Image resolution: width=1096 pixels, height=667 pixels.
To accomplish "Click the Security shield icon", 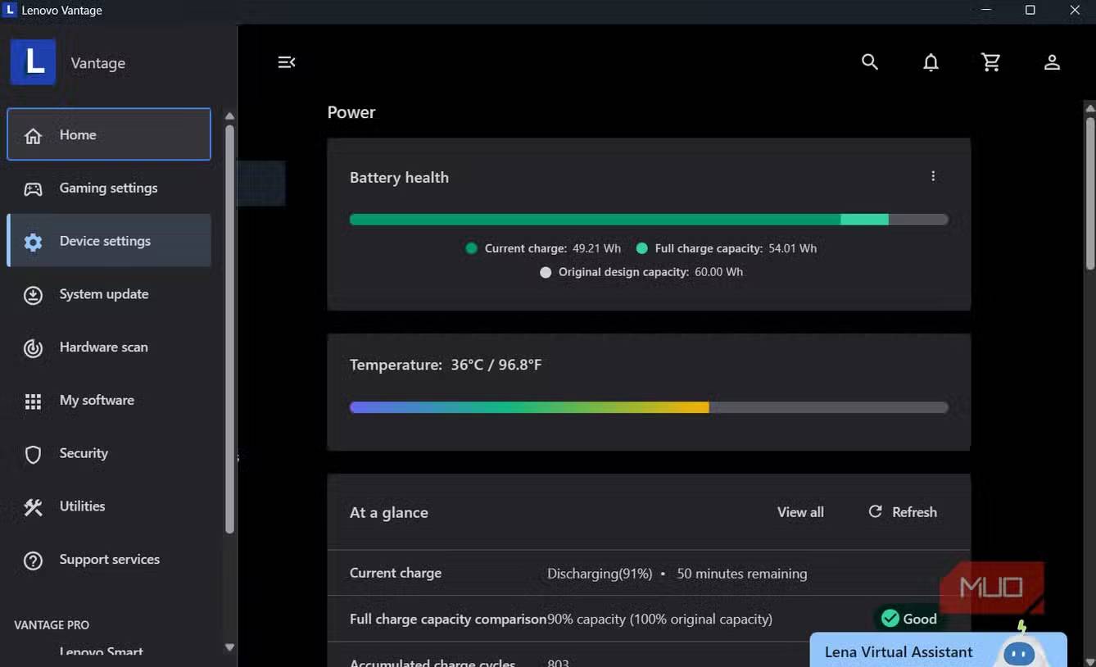I will 33,454.
